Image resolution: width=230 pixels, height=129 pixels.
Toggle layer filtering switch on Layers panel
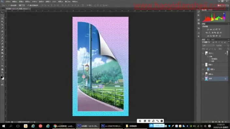229,42
